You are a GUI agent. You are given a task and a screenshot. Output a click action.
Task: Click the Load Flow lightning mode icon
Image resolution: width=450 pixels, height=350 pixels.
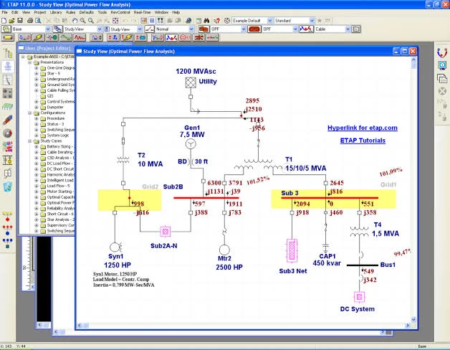point(38,37)
